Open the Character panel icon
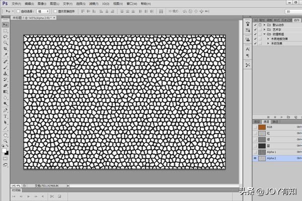The width and height of the screenshot is (302, 201). click(248, 49)
